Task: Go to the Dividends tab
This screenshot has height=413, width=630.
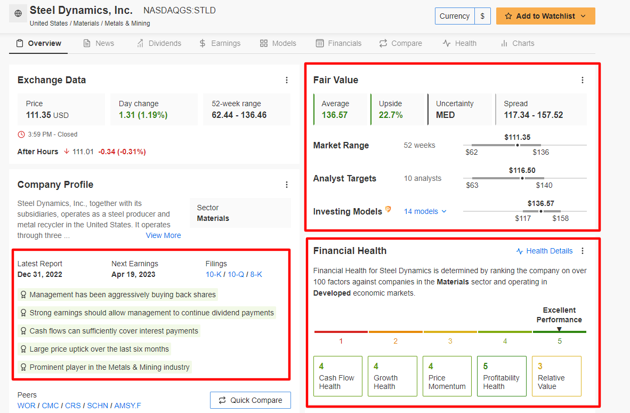Action: (159, 43)
